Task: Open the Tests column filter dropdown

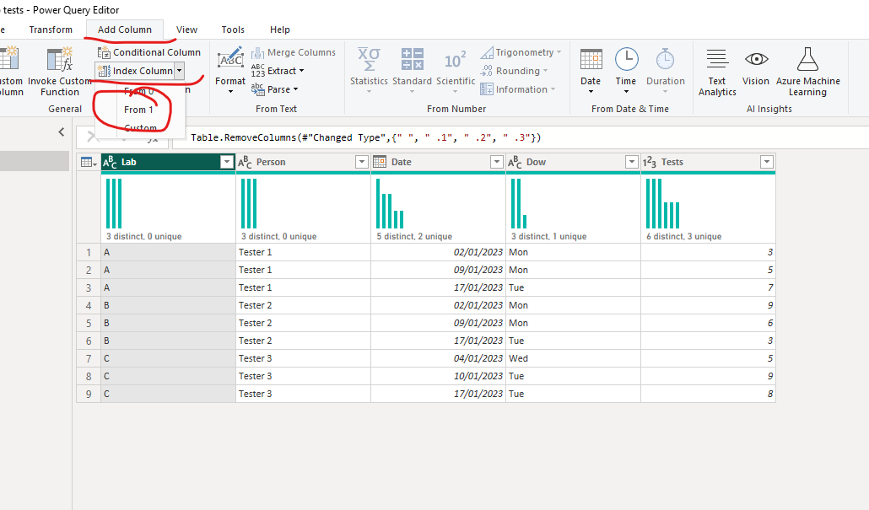Action: pyautogui.click(x=766, y=162)
